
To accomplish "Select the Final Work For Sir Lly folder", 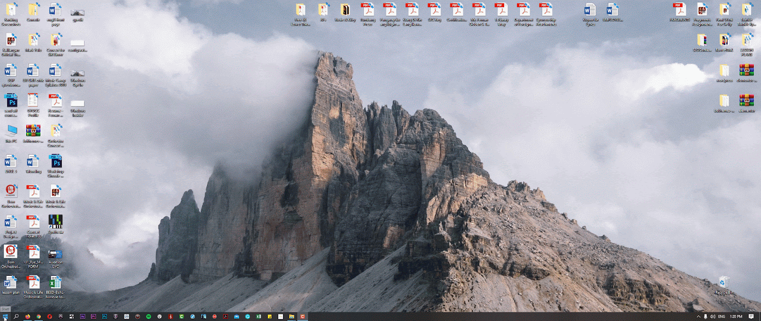I will point(724,15).
